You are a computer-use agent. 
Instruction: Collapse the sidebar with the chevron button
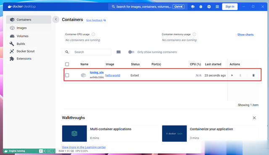tap(56, 19)
